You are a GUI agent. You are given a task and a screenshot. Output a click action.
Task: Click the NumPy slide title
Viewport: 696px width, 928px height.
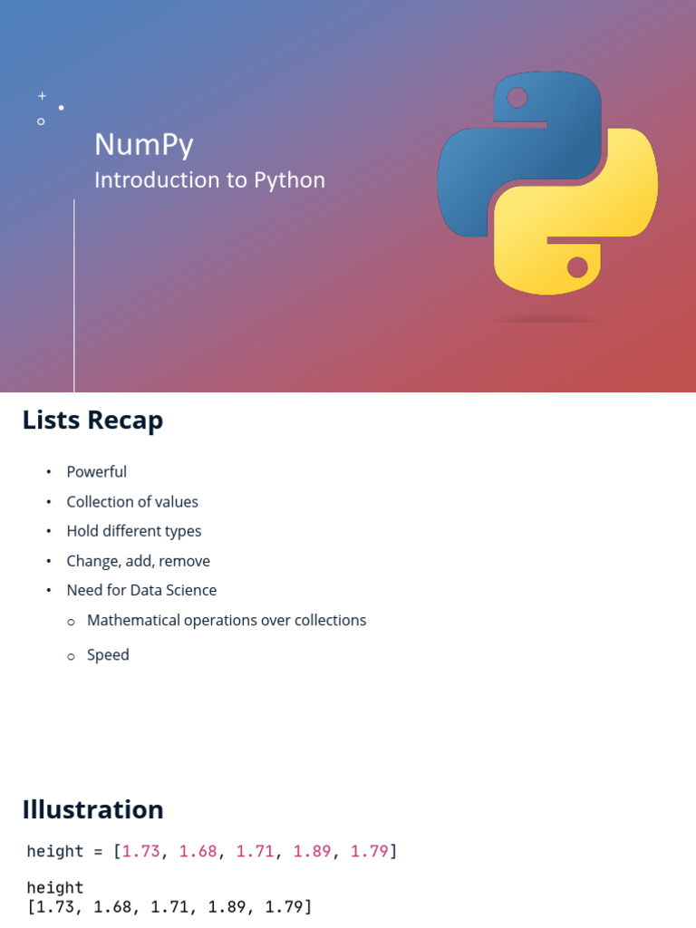point(144,145)
